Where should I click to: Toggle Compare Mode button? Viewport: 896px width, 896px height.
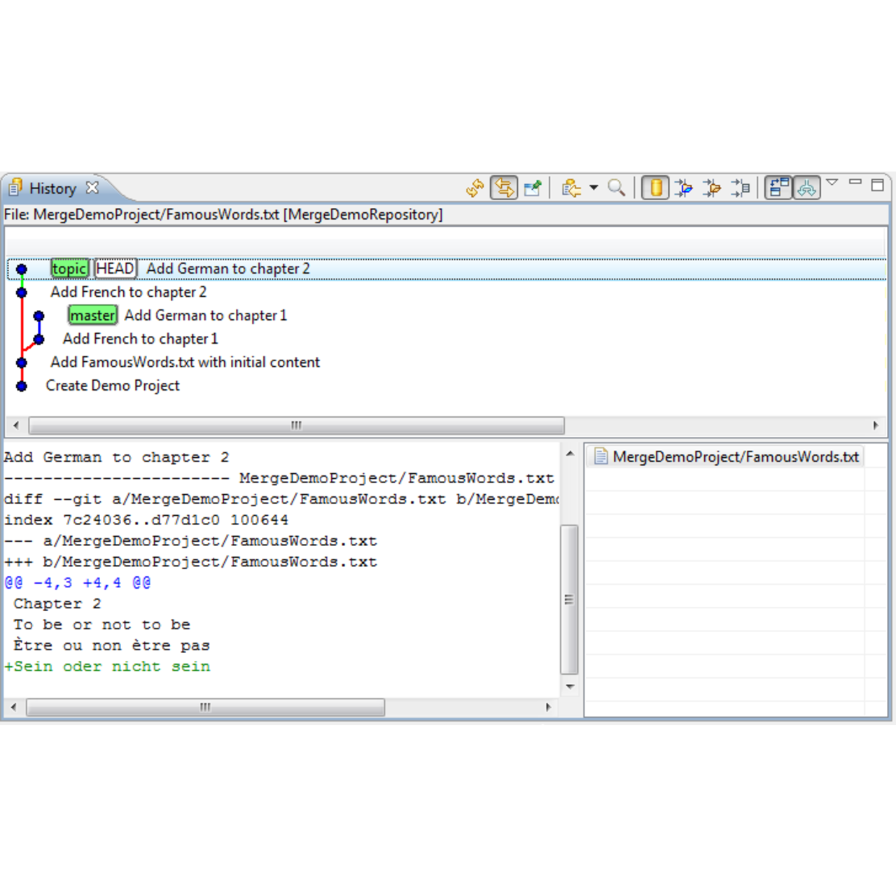point(778,188)
